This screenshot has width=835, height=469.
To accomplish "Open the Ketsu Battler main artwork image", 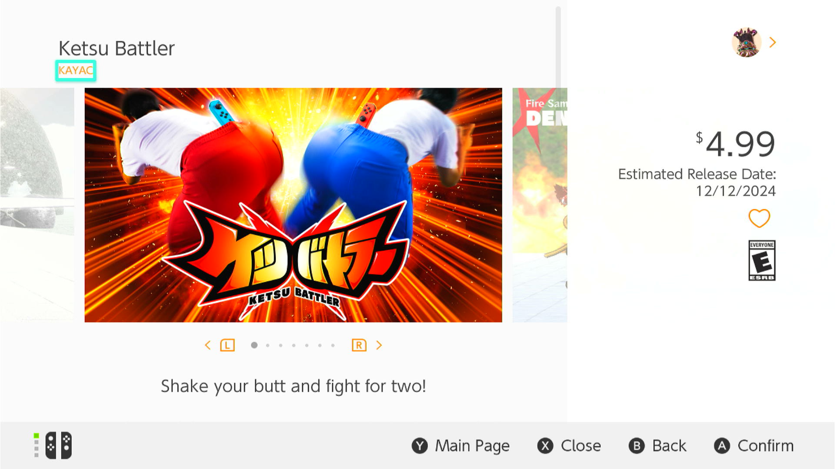I will [293, 205].
